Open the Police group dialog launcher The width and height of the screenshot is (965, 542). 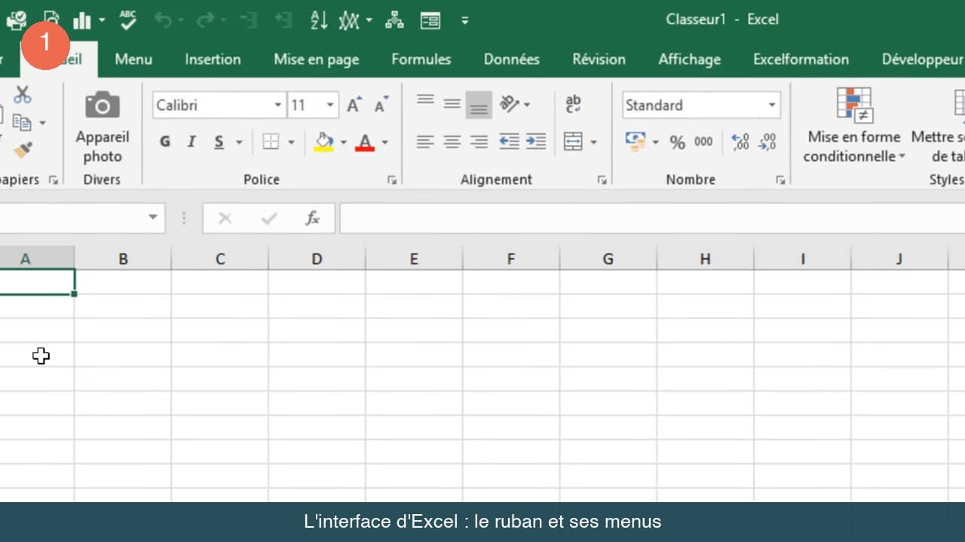click(x=392, y=180)
